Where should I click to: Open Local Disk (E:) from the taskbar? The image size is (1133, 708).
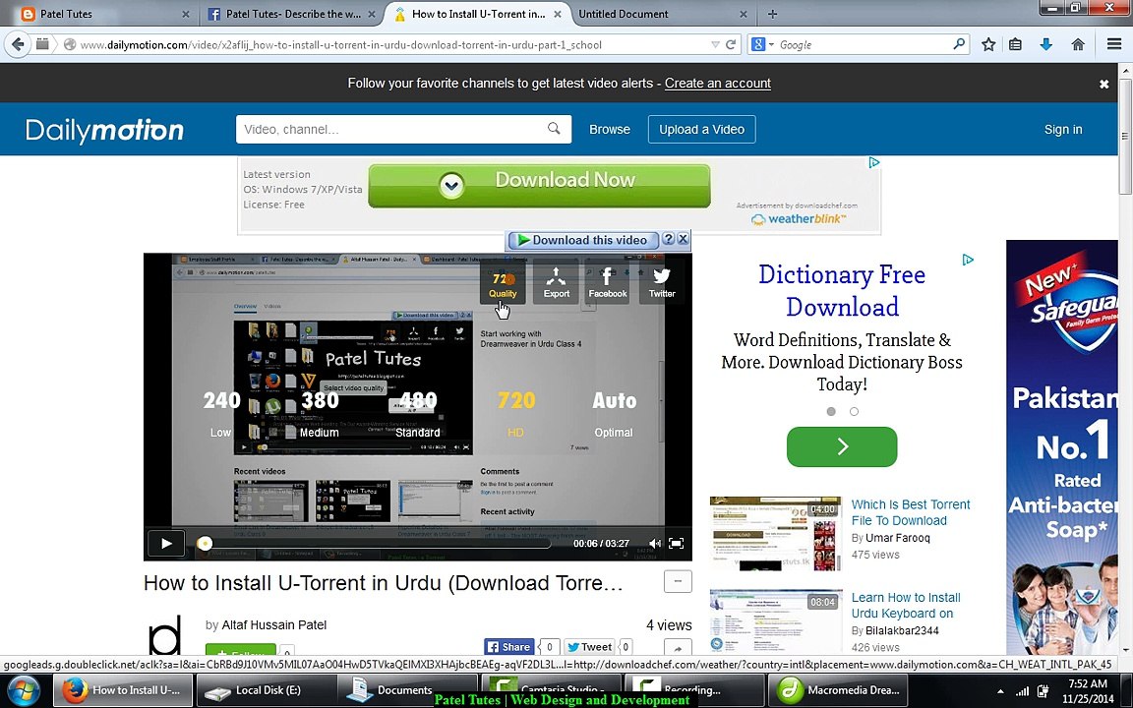tap(268, 690)
